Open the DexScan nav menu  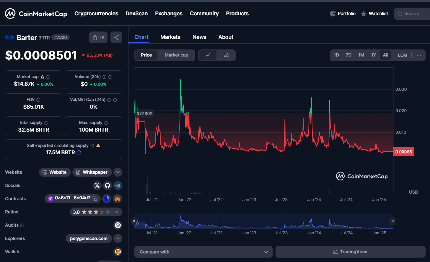[x=137, y=14]
